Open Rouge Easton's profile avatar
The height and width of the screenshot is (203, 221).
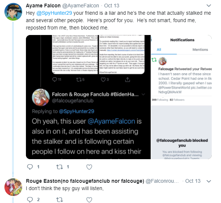point(13,187)
